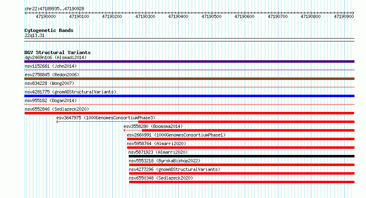The width and height of the screenshot is (366, 198).
Task: Select the blue nsv4281775 variant bar
Action: pos(189,96)
